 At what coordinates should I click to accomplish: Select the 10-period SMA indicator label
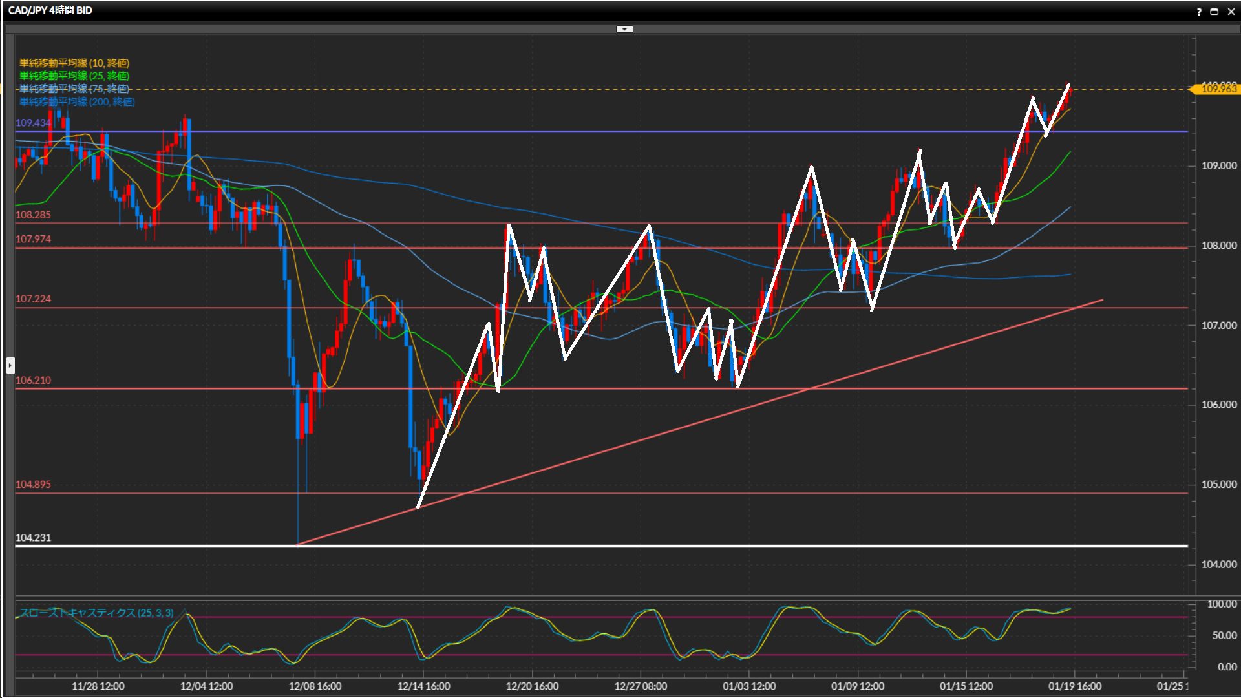74,63
